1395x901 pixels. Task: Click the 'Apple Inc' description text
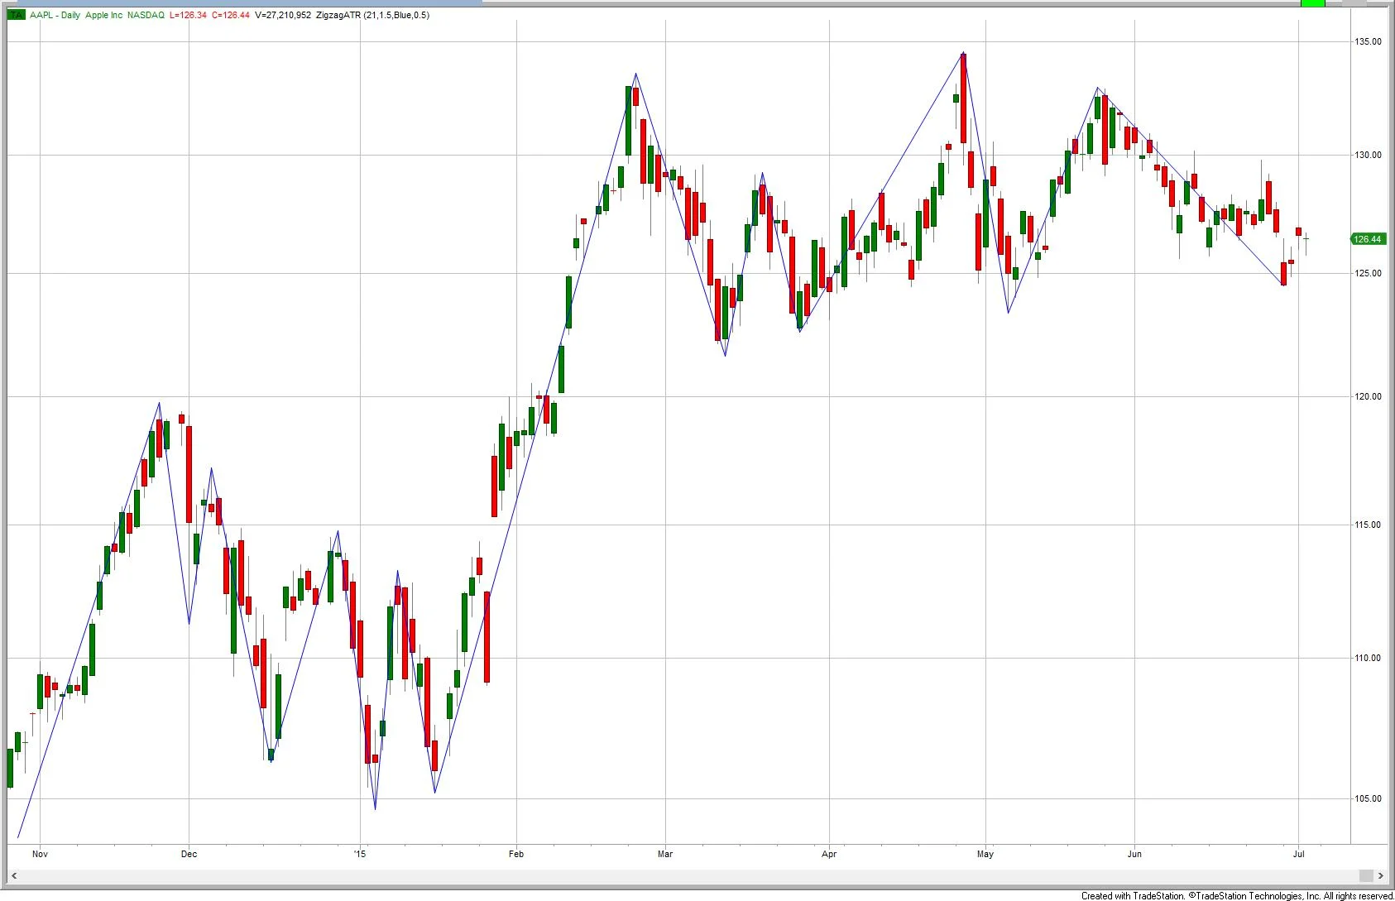(x=103, y=15)
